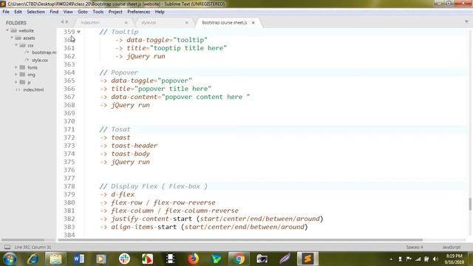The image size is (473, 266).
Task: Open Project menu
Action: click(x=115, y=12)
